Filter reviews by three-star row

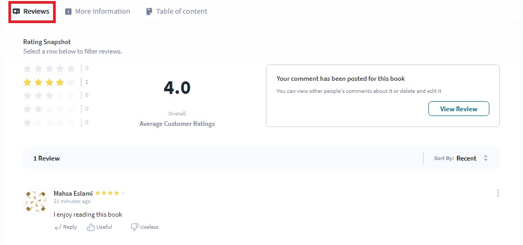point(50,95)
